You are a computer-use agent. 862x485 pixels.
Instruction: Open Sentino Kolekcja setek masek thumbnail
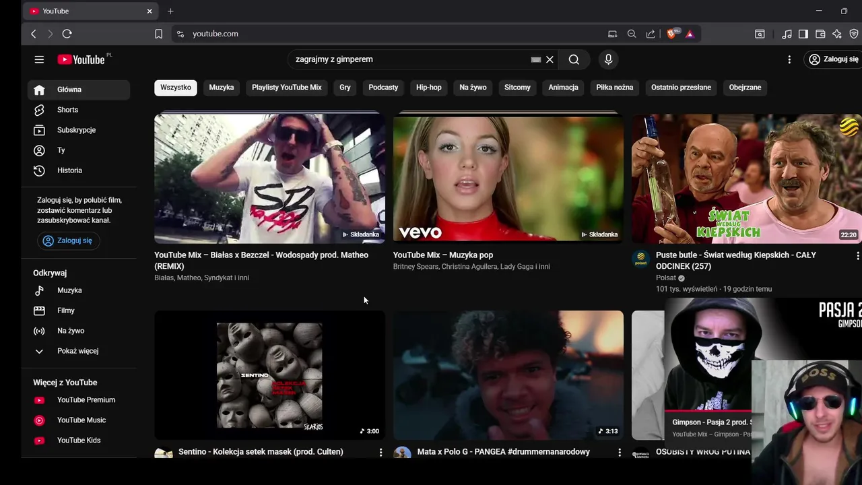pyautogui.click(x=269, y=375)
